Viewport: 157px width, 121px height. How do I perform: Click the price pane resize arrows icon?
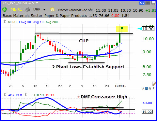tap(5, 21)
